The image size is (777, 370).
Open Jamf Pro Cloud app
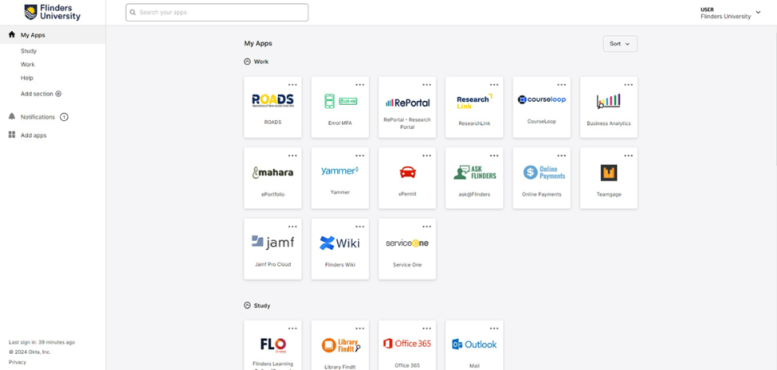272,248
